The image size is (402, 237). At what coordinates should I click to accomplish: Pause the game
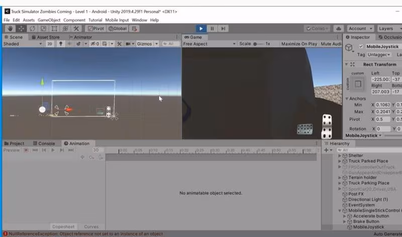point(212,29)
